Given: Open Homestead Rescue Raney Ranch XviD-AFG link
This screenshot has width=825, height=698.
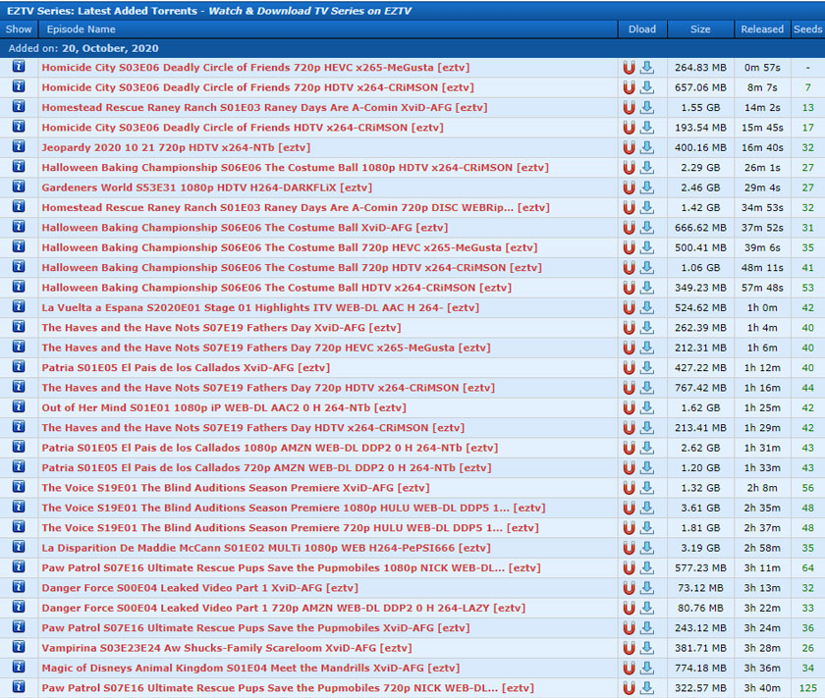Looking at the screenshot, I should click(x=264, y=108).
